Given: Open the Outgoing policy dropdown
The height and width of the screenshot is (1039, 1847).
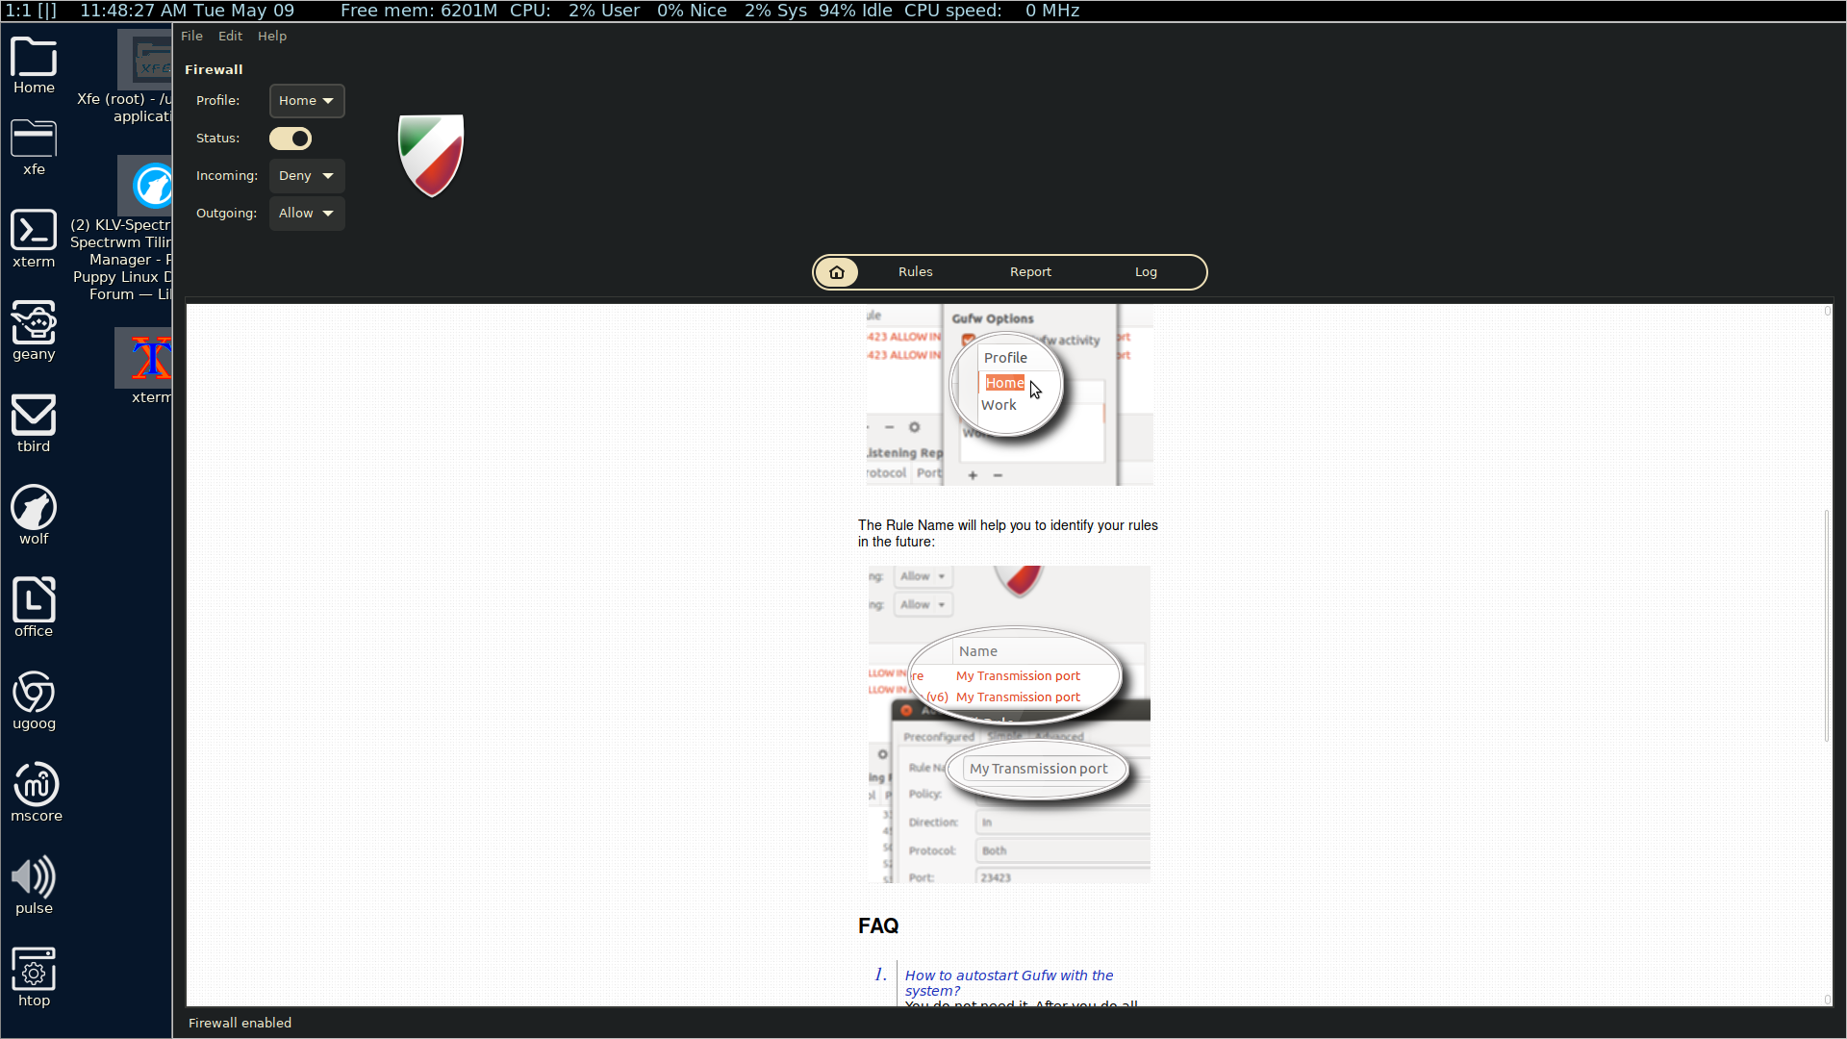Looking at the screenshot, I should tap(306, 214).
